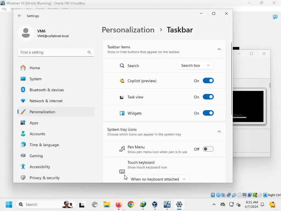Go back with the Settings back arrow
Viewport: 281px width, 211px height.
[x=20, y=16]
